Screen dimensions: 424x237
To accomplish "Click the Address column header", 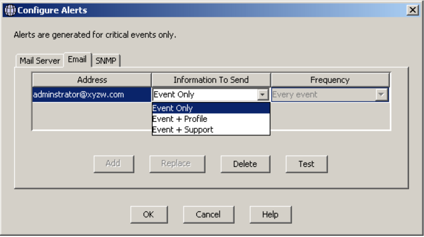I will pyautogui.click(x=92, y=80).
